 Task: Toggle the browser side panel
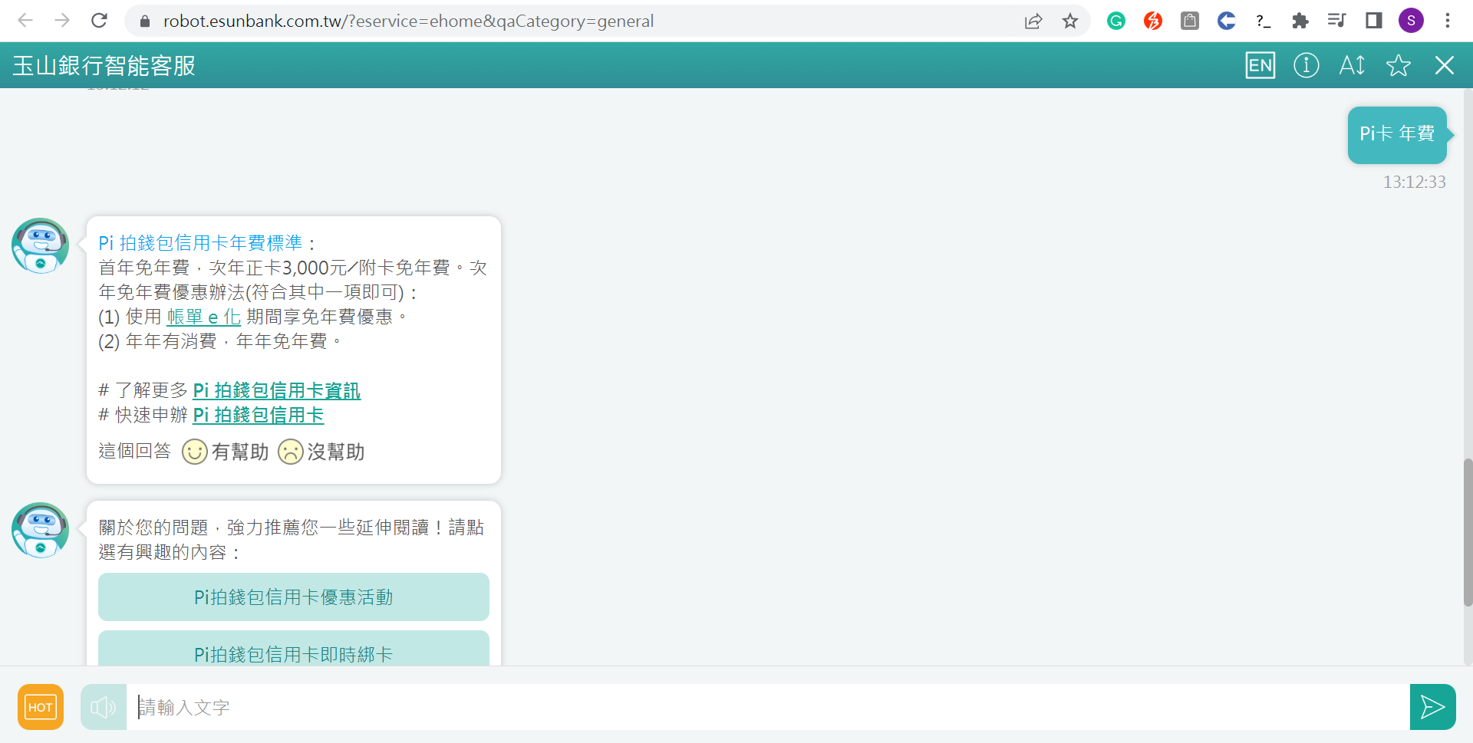pyautogui.click(x=1374, y=21)
